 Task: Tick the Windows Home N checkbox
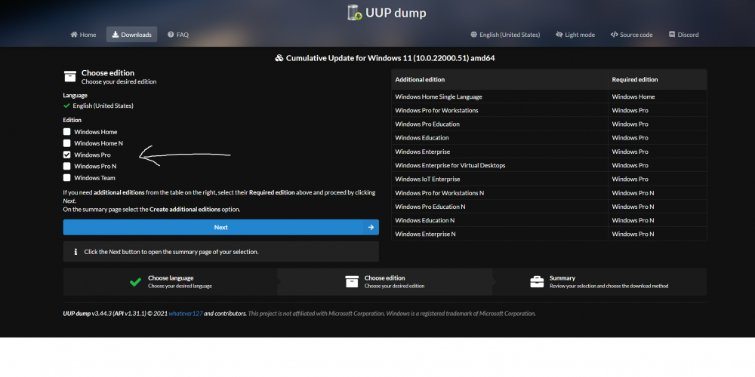tap(67, 143)
